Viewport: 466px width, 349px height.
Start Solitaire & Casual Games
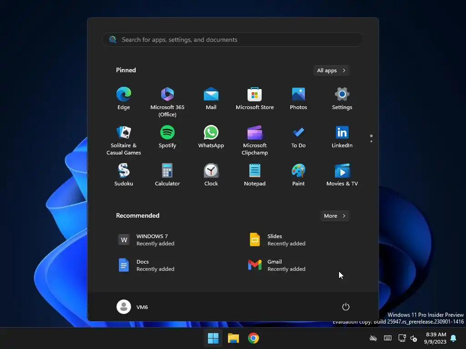124,140
